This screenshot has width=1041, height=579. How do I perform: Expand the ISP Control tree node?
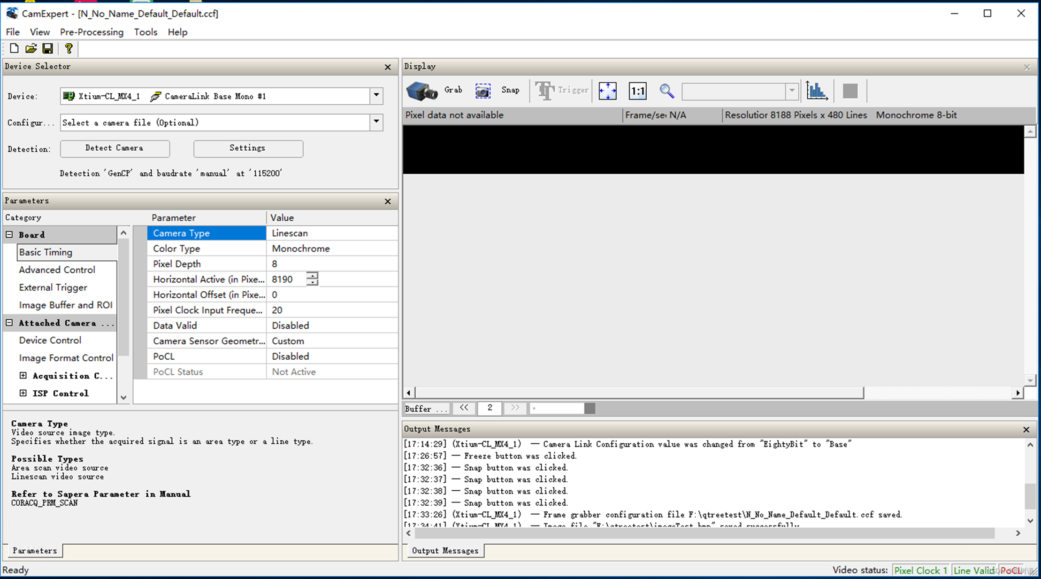[x=23, y=393]
